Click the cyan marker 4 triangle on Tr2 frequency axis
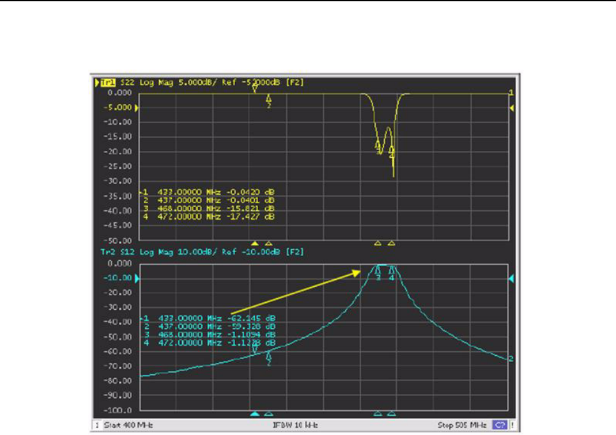Viewport: 616px width, 435px height. tap(392, 414)
